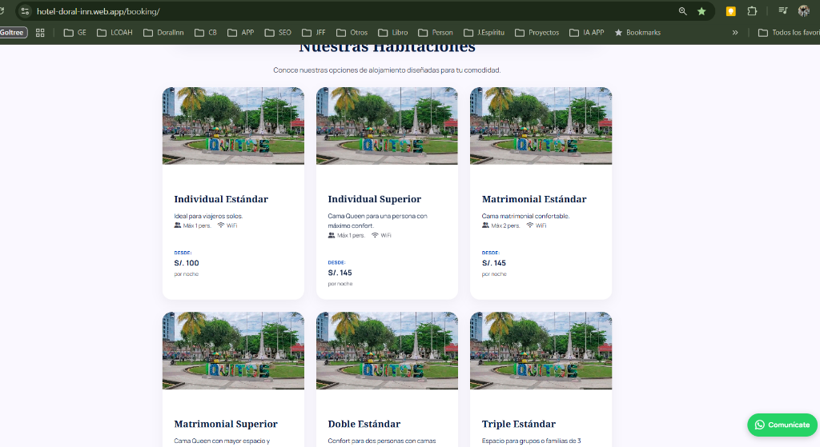Click the S/. 145 price in Matrimonial Estándar
This screenshot has width=820, height=447.
pyautogui.click(x=493, y=262)
